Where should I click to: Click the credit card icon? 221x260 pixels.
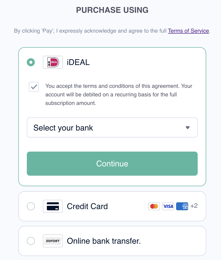(53, 206)
